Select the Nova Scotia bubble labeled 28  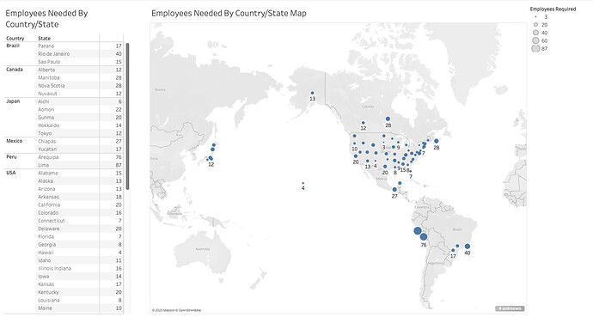437,141
